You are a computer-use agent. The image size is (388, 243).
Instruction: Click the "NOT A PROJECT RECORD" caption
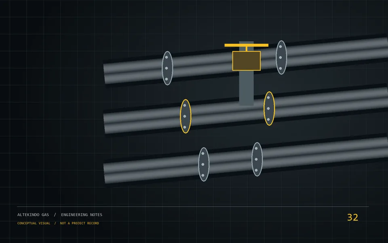[x=80, y=223]
